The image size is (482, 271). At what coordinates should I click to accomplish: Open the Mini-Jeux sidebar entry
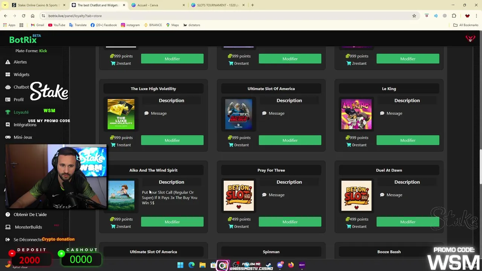click(x=23, y=137)
